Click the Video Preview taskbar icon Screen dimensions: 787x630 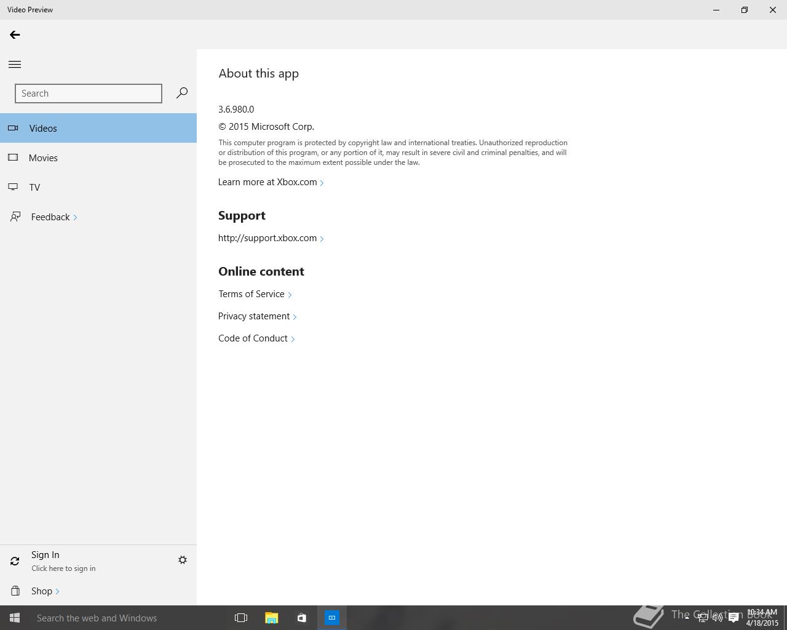point(332,618)
